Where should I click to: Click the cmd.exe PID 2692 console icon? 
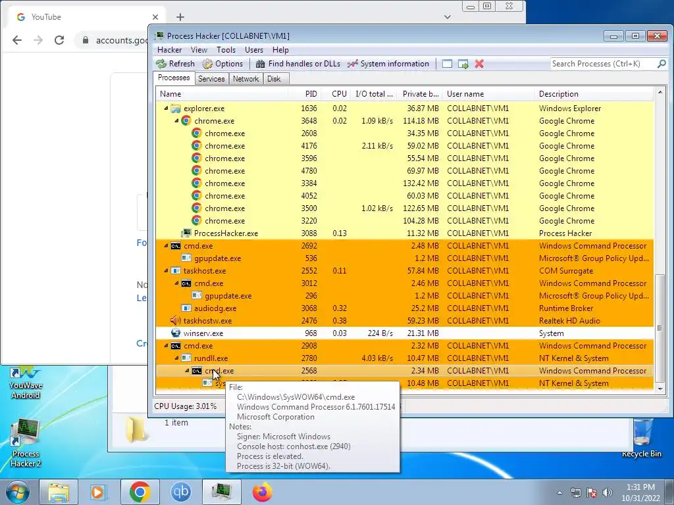click(x=175, y=246)
